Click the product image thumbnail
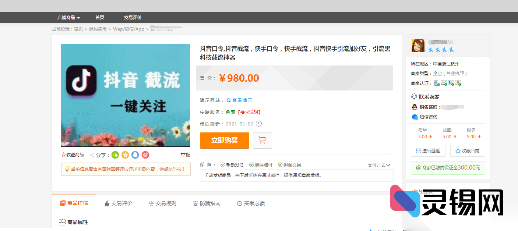Image resolution: width=518 pixels, height=231 pixels. tap(125, 95)
